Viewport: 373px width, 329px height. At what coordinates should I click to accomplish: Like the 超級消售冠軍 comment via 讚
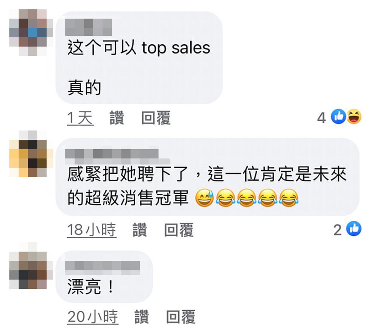(x=139, y=230)
